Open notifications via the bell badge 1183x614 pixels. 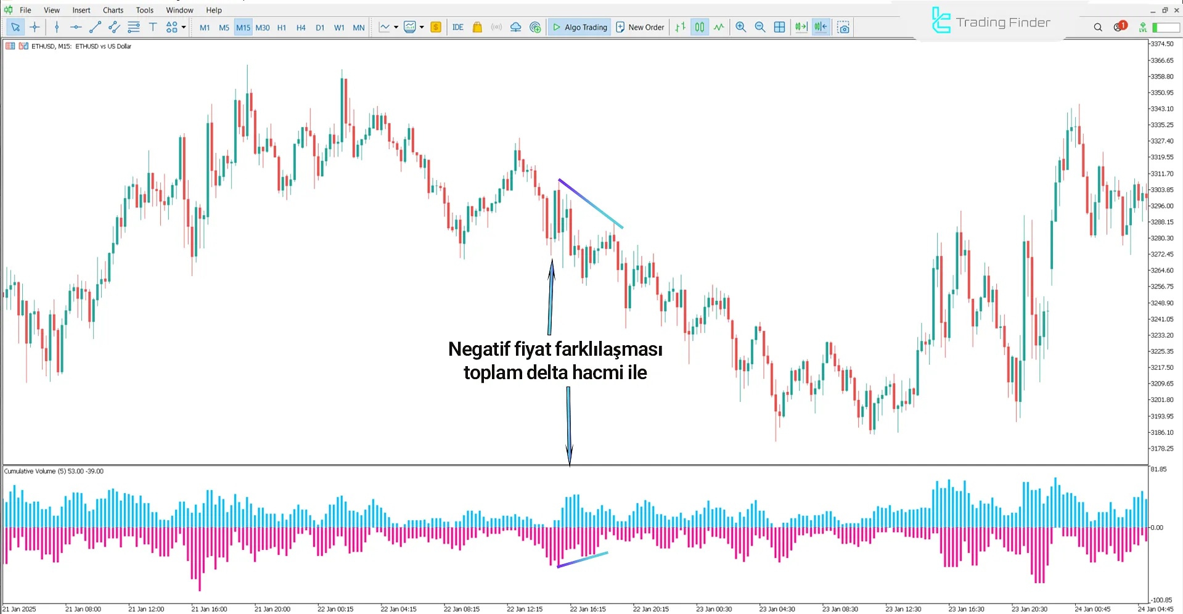[1118, 27]
